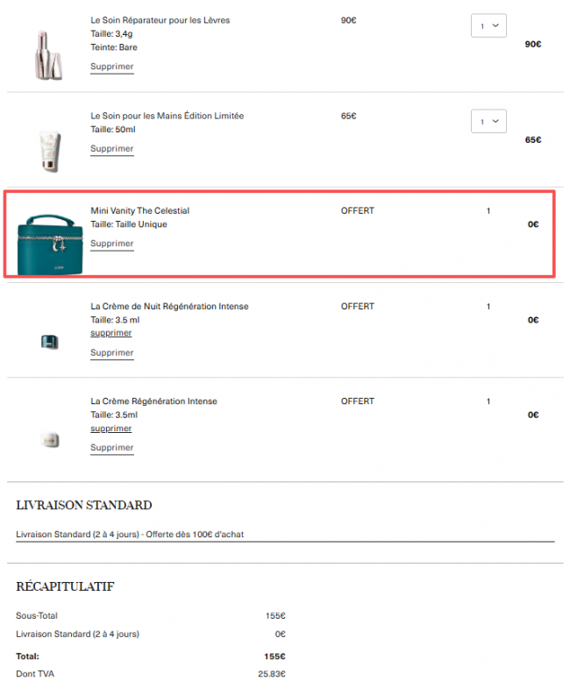Remove Le Soin Réparateur pour les Lèvres
Viewport: 570px width, 688px height.
pos(111,67)
